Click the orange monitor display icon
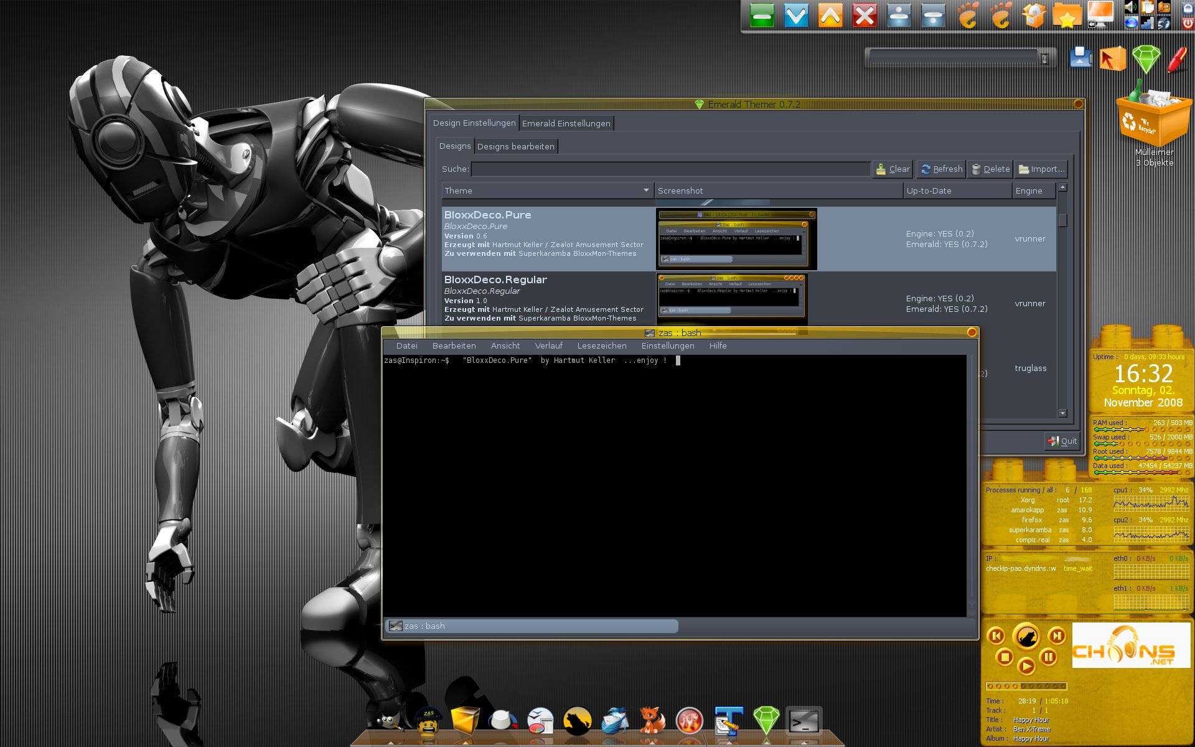This screenshot has width=1195, height=747. click(x=1100, y=14)
